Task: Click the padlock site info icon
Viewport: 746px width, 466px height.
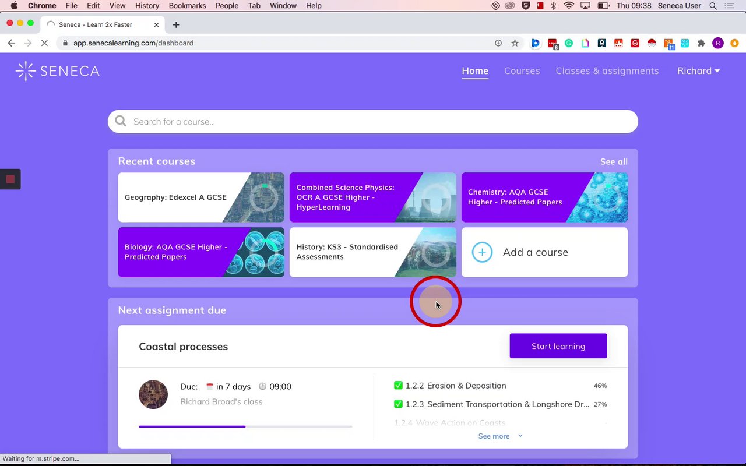Action: tap(65, 43)
